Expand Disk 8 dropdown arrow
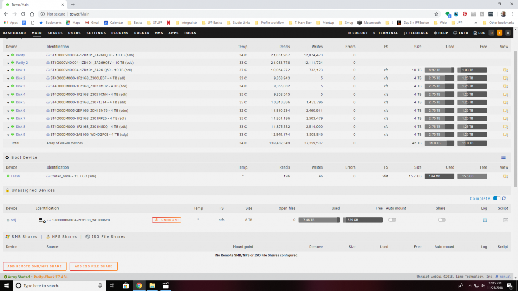The width and height of the screenshot is (518, 291). (8, 127)
